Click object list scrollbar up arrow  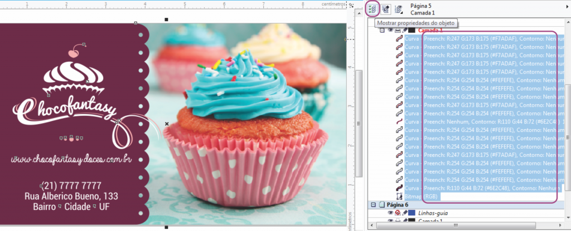click(x=568, y=23)
